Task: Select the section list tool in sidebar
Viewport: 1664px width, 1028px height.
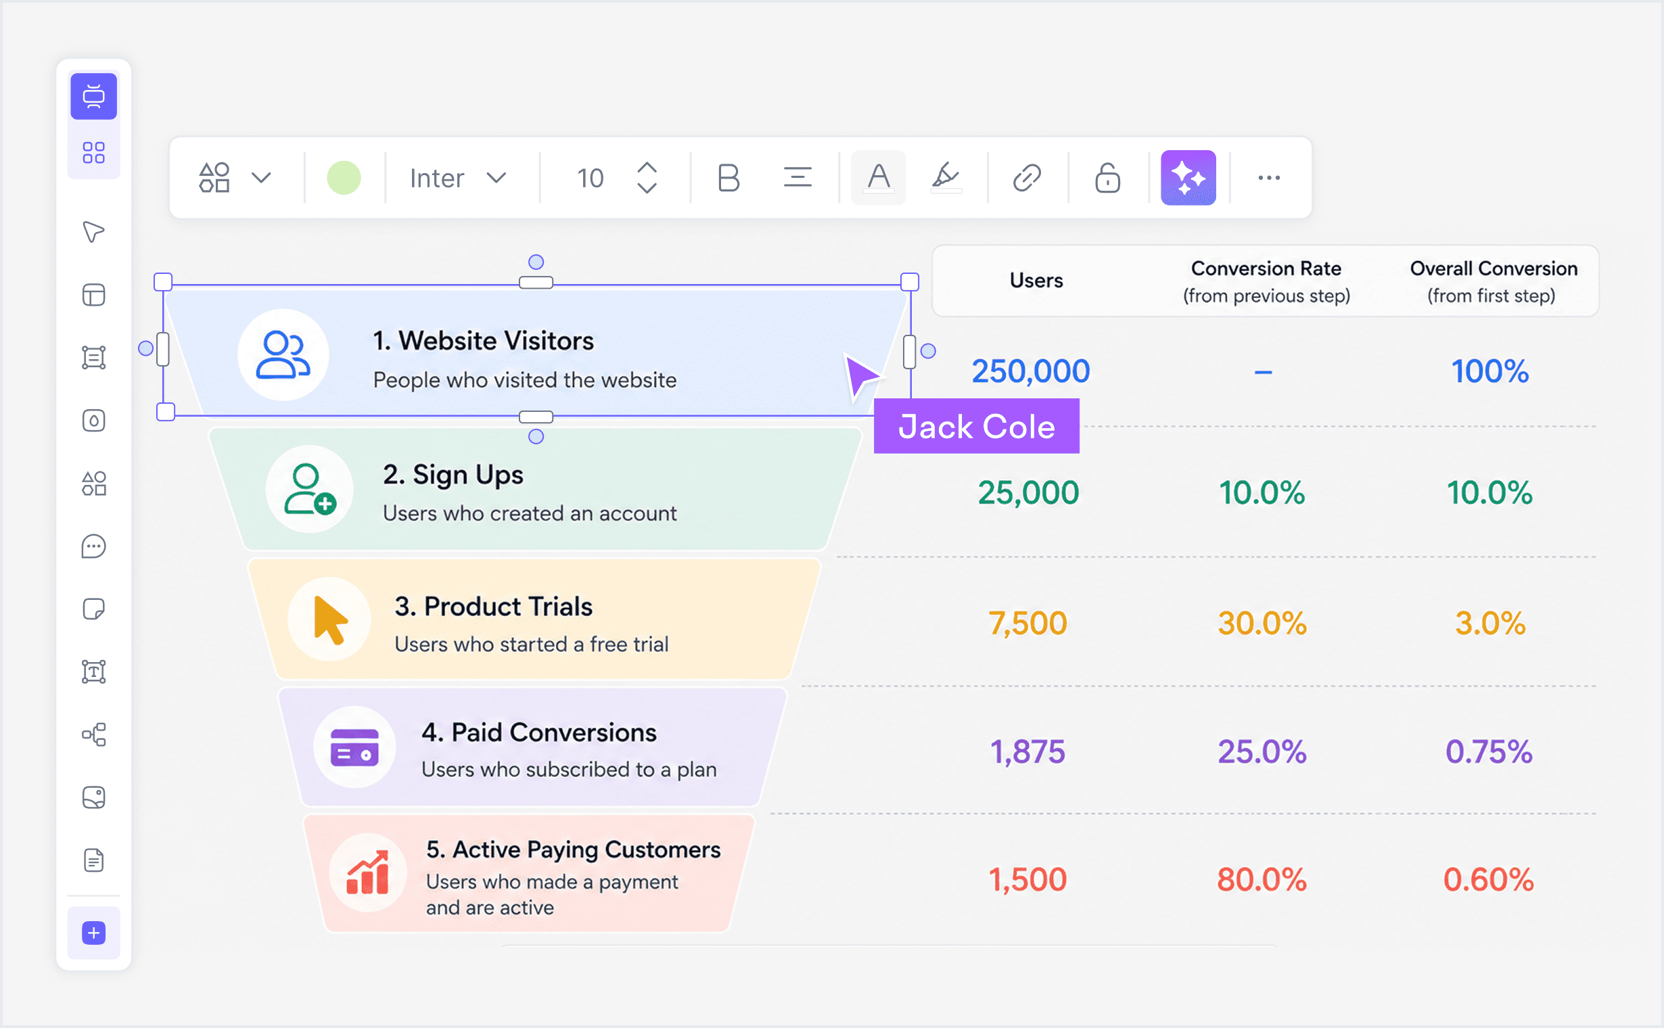Action: click(94, 358)
